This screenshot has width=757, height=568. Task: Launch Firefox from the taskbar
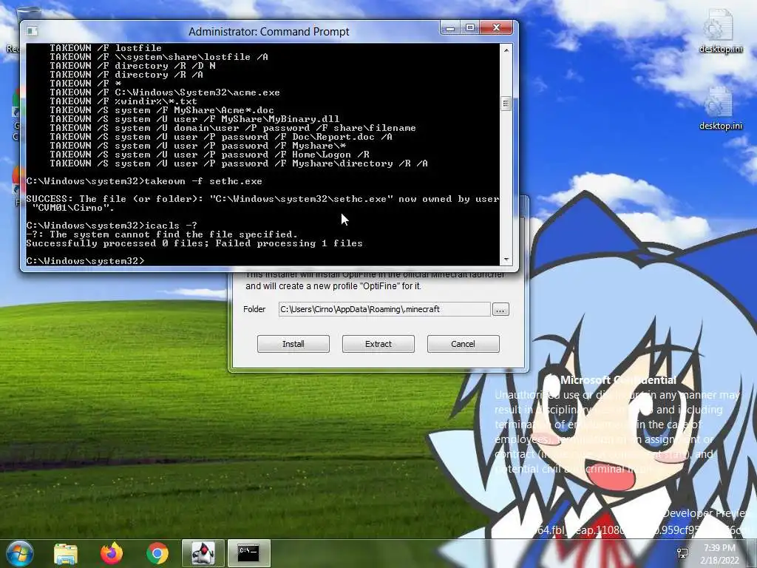(112, 553)
